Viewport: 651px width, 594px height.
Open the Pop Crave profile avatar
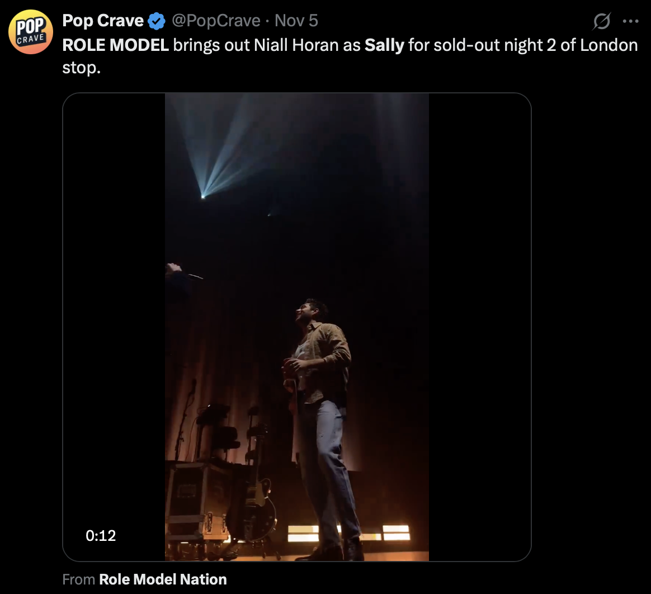tap(30, 31)
